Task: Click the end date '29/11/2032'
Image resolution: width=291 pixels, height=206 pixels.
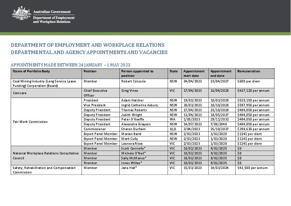Action: (x=219, y=119)
